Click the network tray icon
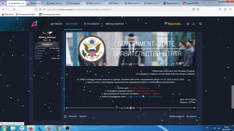Viewport: 234px width, 131px height. pos(219,128)
